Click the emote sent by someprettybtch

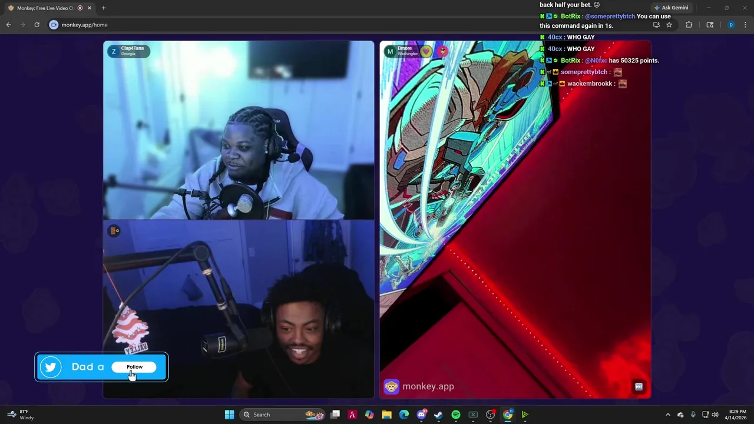click(617, 72)
